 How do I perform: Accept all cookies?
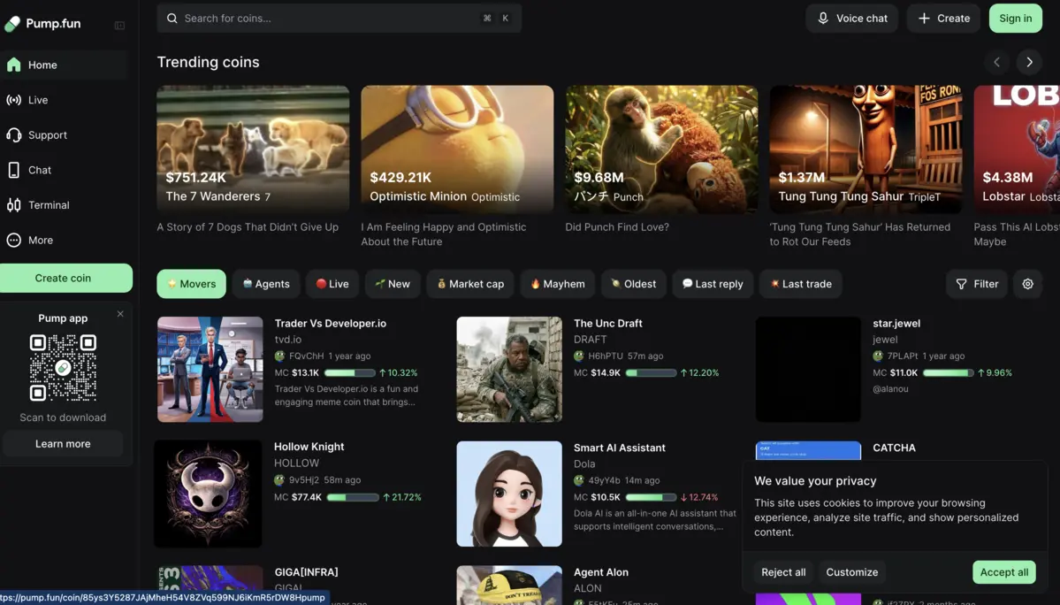click(1003, 572)
